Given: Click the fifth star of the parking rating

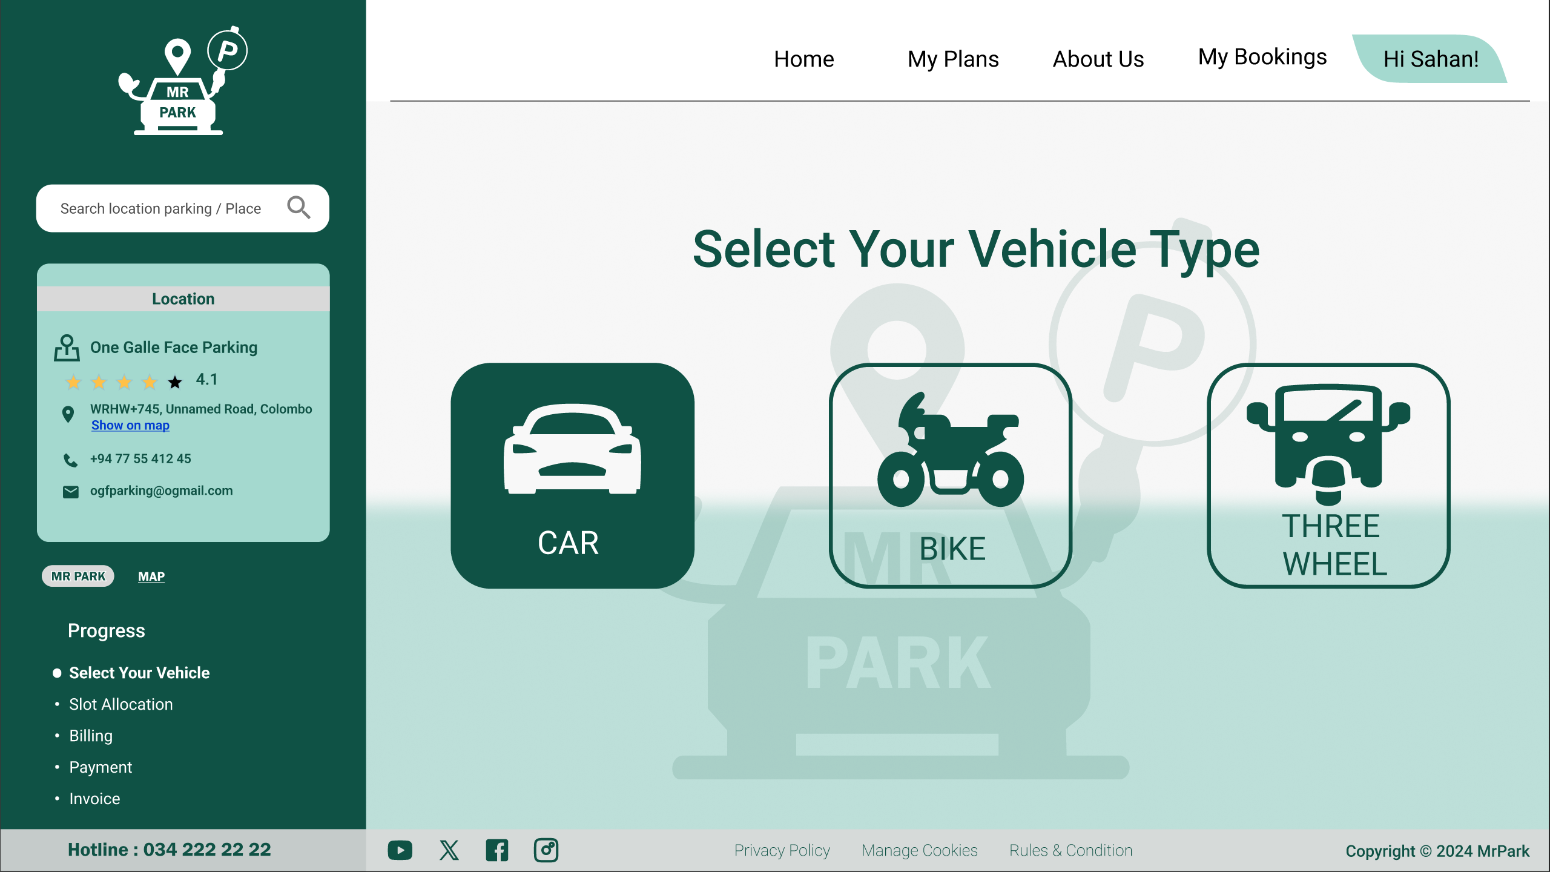Looking at the screenshot, I should point(174,382).
